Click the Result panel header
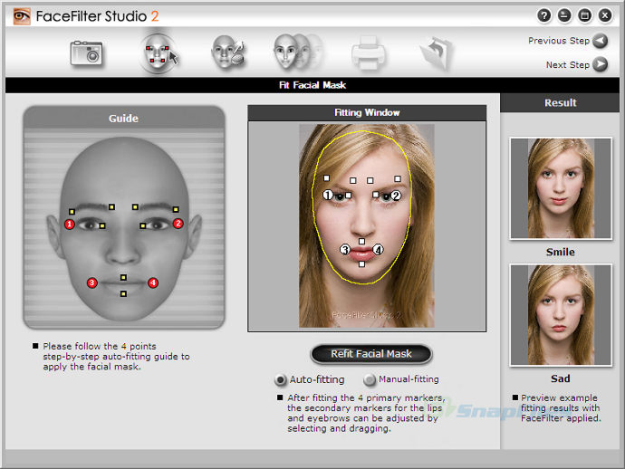Viewport: 625px width, 469px height. [560, 103]
